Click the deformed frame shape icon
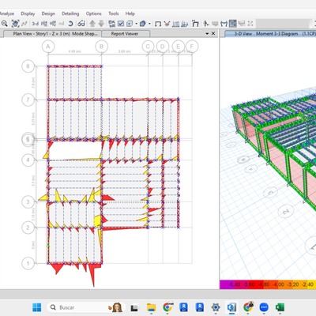 coord(195,24)
